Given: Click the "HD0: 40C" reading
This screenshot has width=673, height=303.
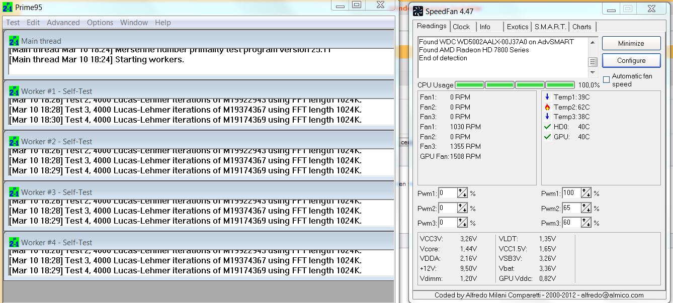Looking at the screenshot, I should coord(572,127).
